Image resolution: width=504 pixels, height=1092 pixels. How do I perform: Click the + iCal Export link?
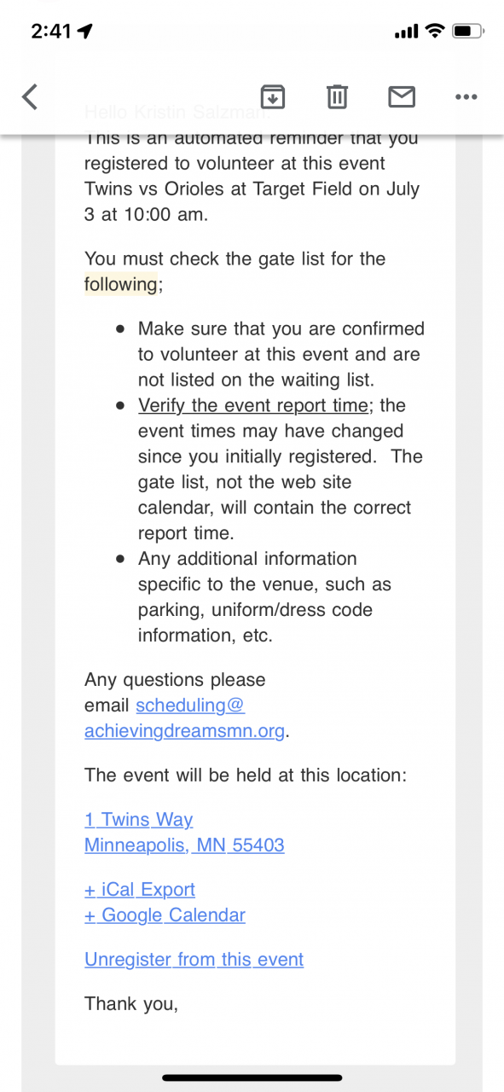pos(140,890)
